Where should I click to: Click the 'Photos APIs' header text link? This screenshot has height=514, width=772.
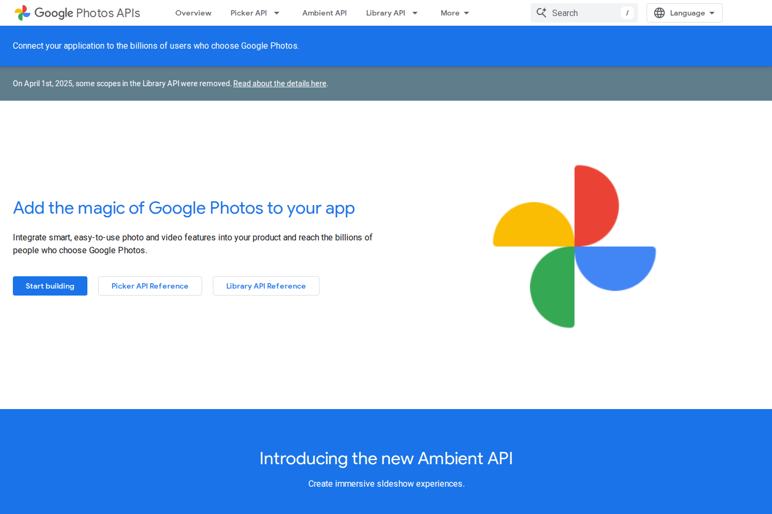coord(108,12)
